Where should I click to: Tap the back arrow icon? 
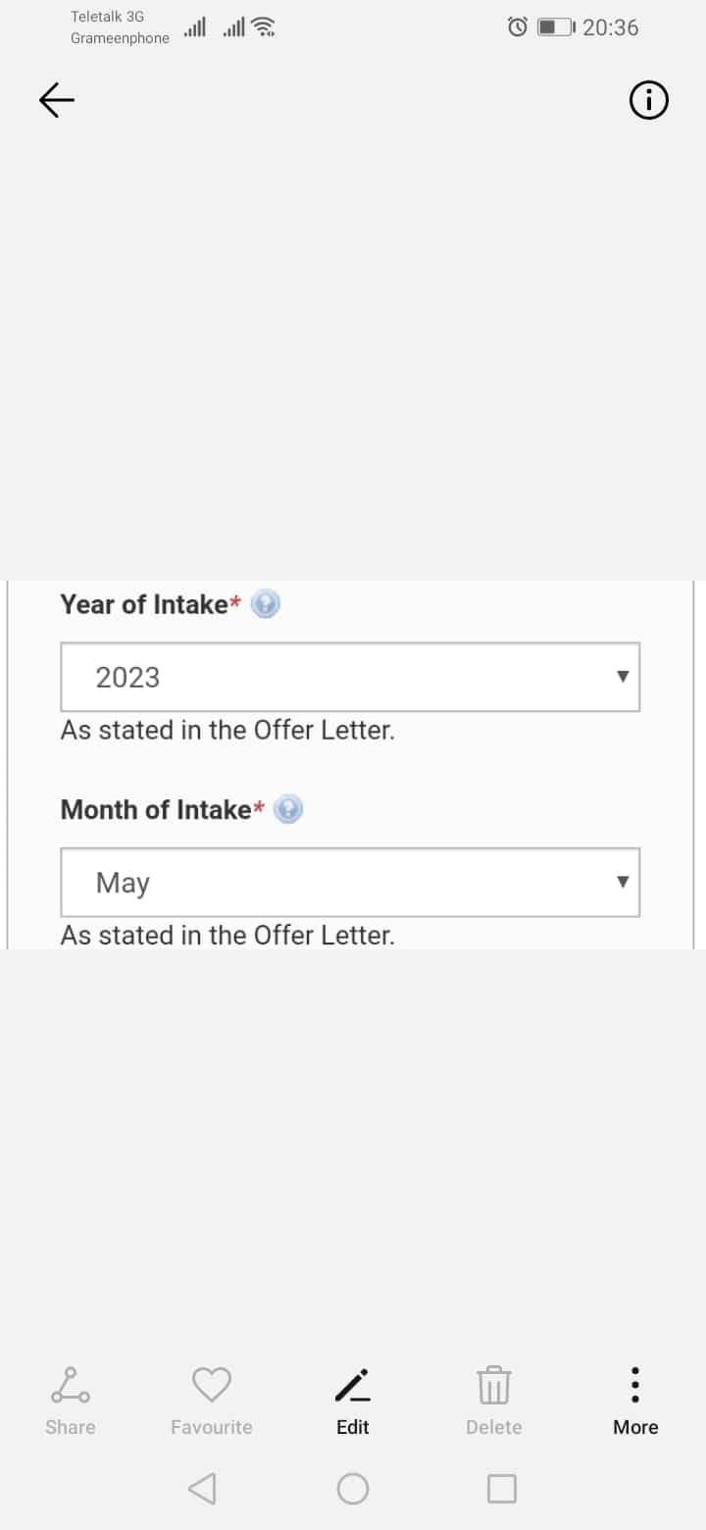[57, 100]
